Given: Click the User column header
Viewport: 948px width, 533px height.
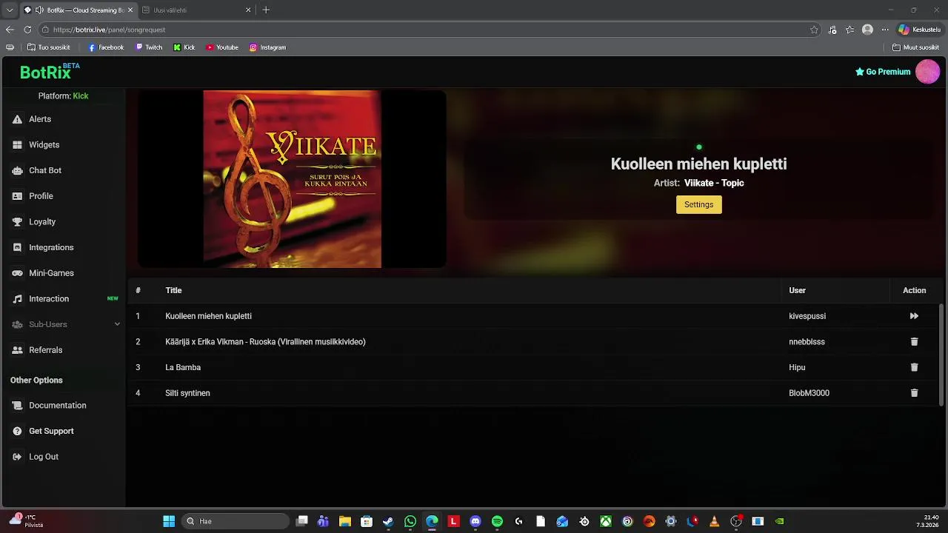Looking at the screenshot, I should pos(797,290).
